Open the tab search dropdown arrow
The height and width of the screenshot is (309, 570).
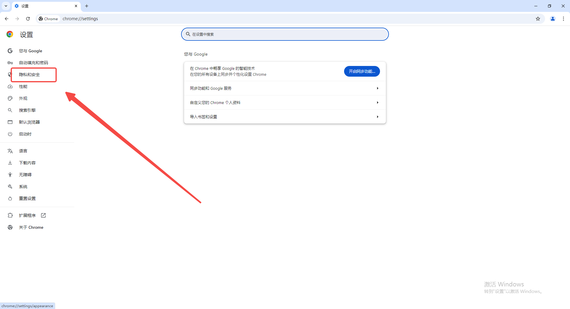click(x=6, y=6)
